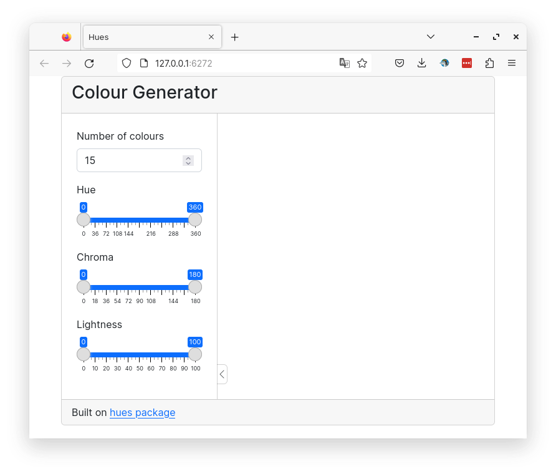Bookmark this page with star icon
The height and width of the screenshot is (474, 556).
pyautogui.click(x=362, y=63)
